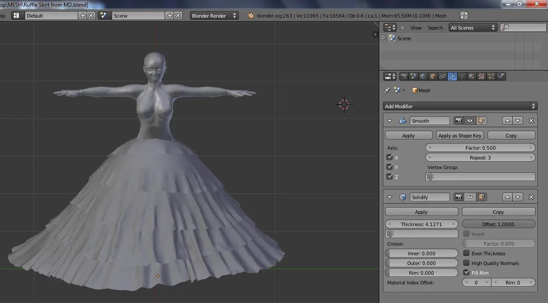
Task: Open the View menu in outliner
Action: tap(416, 27)
